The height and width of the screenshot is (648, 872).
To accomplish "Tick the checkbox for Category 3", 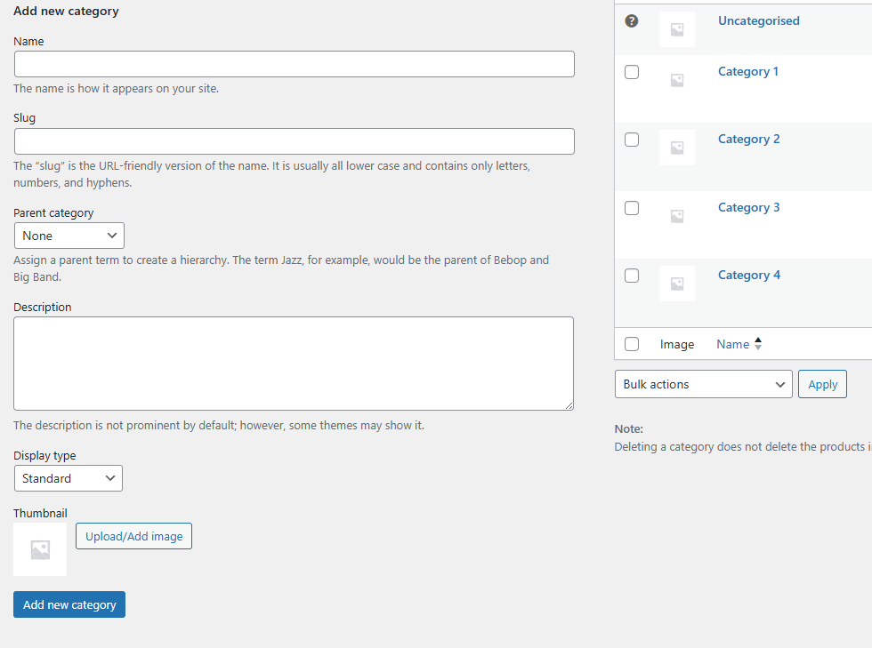I will 632,208.
